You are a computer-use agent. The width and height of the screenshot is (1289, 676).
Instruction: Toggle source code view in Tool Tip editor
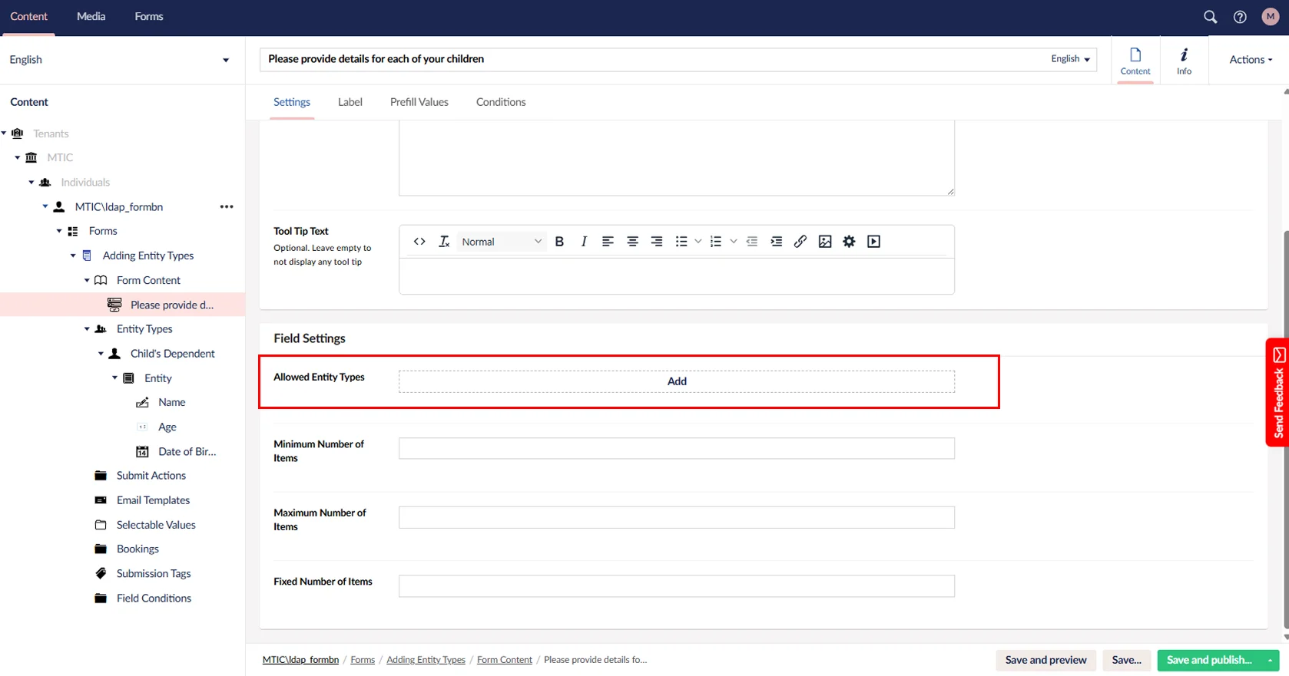pos(419,242)
